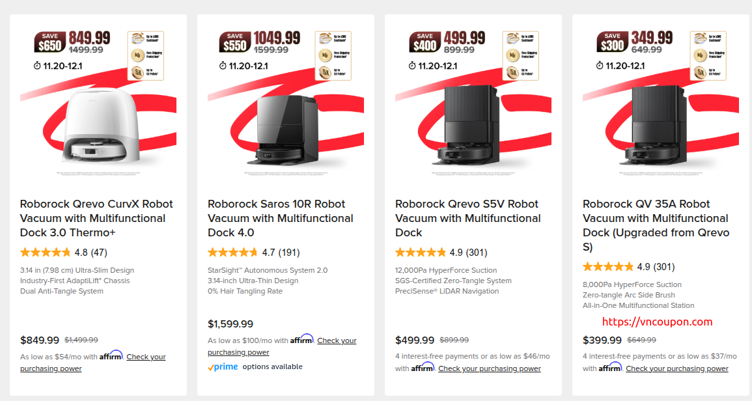
Task: Open Roborock QV 35A product title
Action: click(x=656, y=225)
